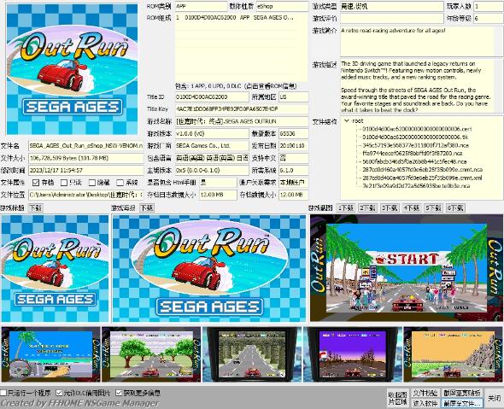Viewport: 504px width, 409px height.
Task: Open the orange sky rocky screenshot thumbnail
Action: coord(454,354)
